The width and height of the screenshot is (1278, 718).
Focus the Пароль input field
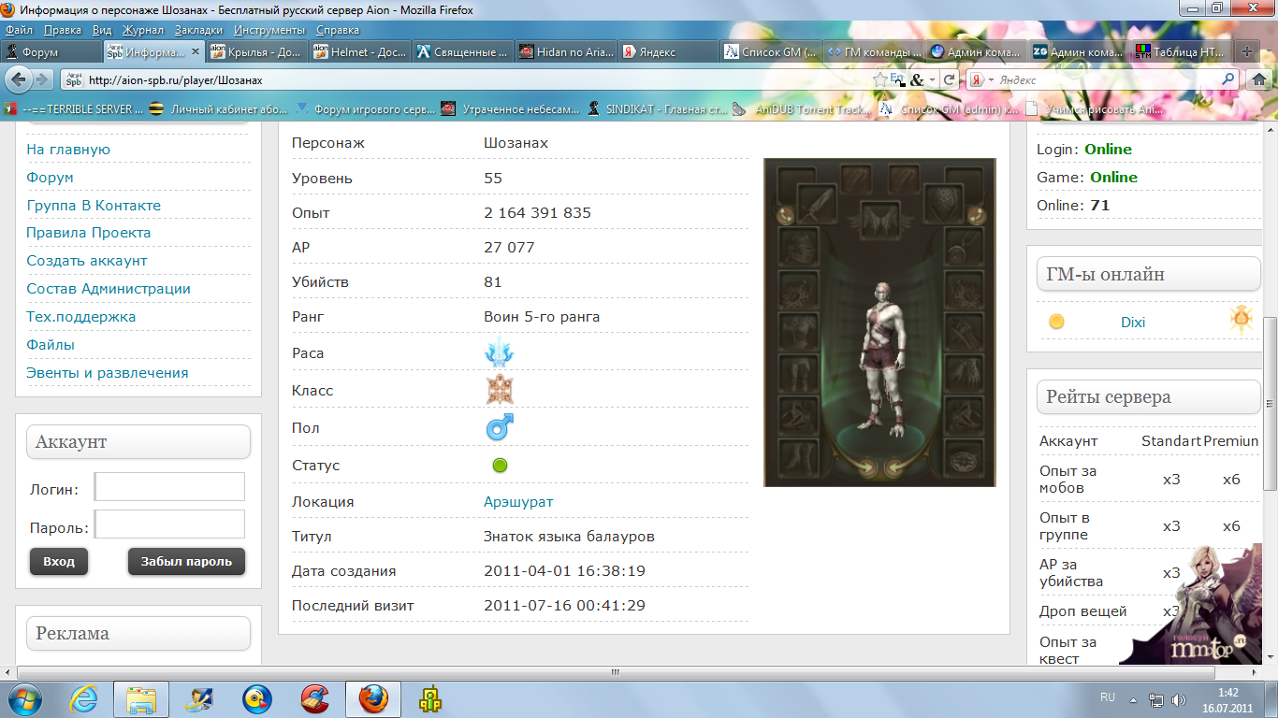click(169, 524)
